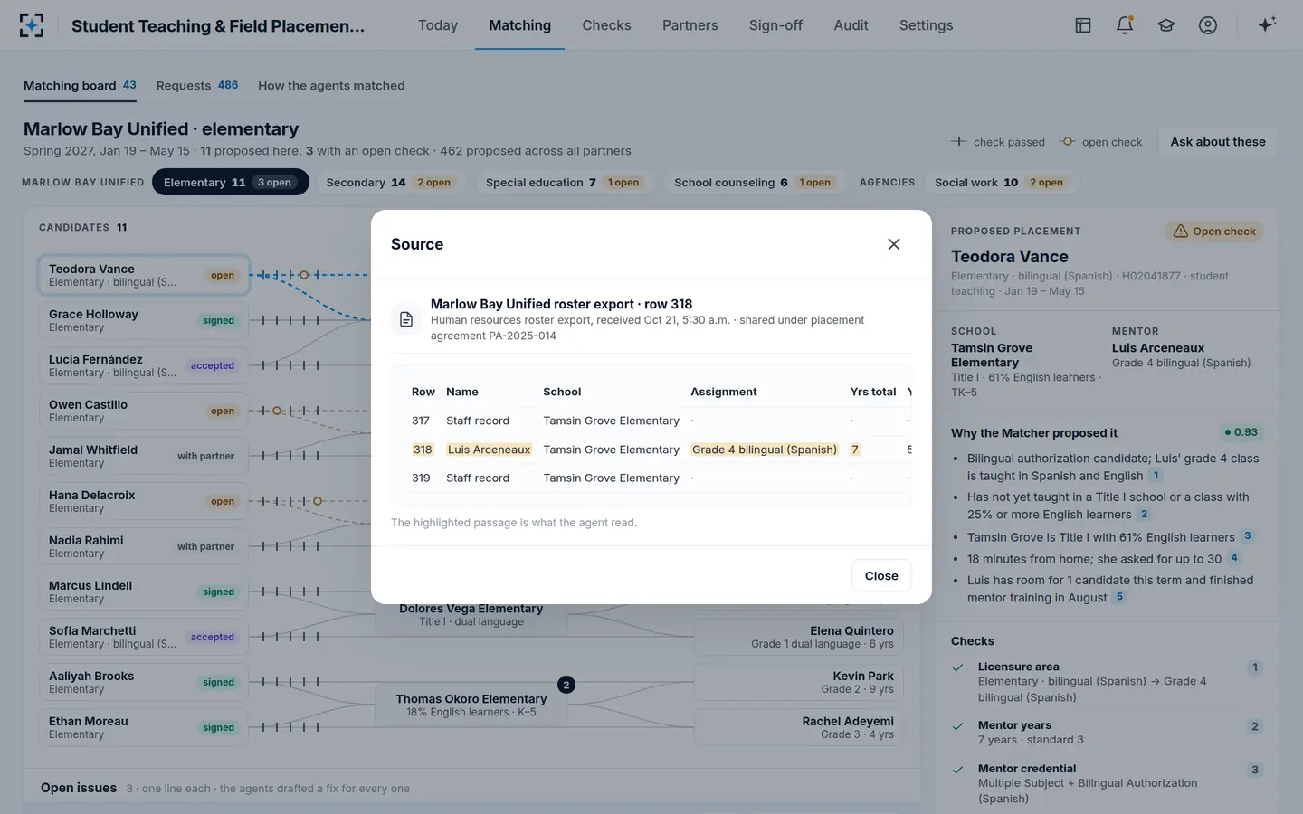Image resolution: width=1303 pixels, height=814 pixels.
Task: Open the Sign-off tab
Action: tap(775, 25)
